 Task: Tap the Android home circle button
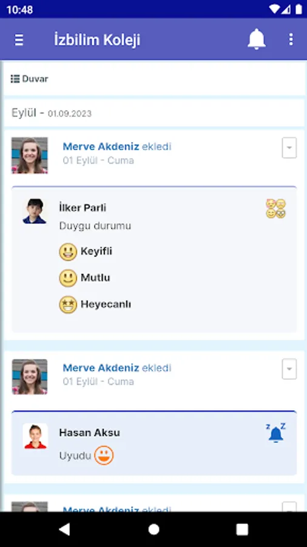[x=153, y=529]
